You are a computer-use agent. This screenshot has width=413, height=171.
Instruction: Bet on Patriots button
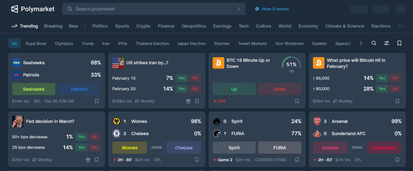coord(79,89)
